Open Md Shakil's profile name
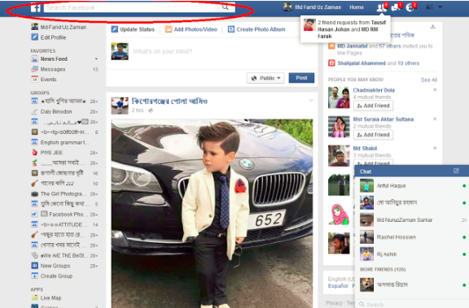This screenshot has height=308, width=469. point(365,149)
